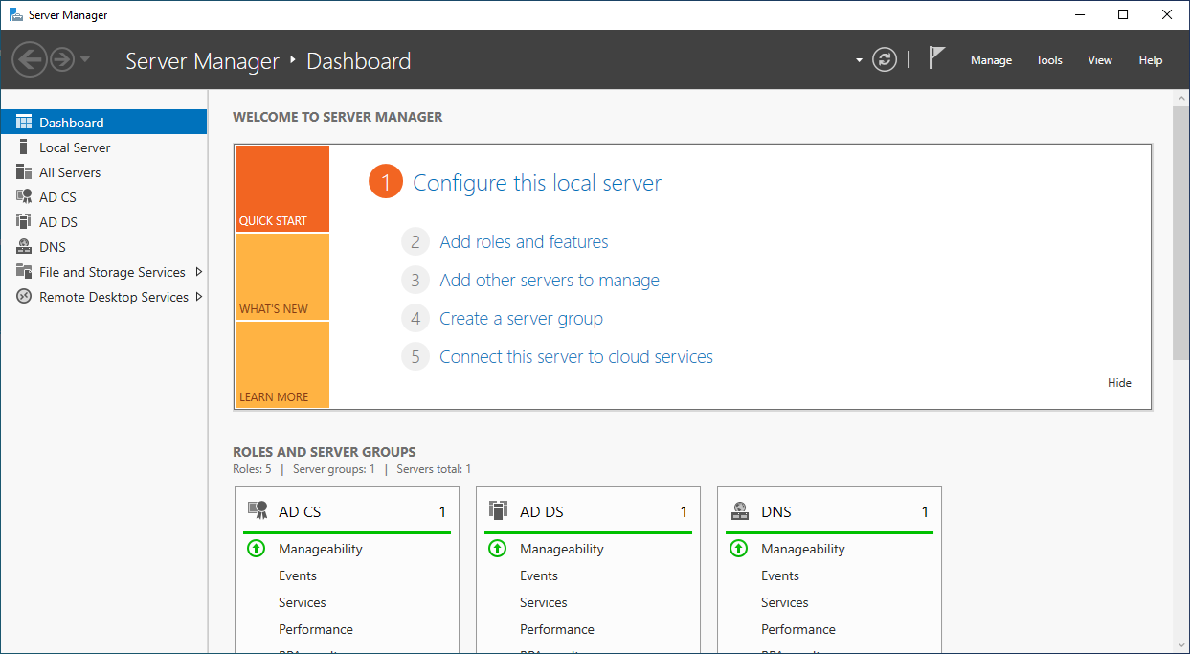The width and height of the screenshot is (1190, 654).
Task: Open the Local Server page
Action: coord(72,147)
